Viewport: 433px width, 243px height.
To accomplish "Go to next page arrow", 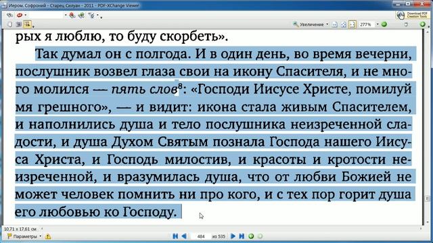I will (233, 236).
